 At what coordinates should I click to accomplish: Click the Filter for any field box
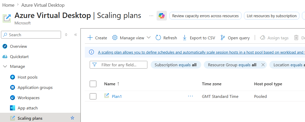(118, 65)
